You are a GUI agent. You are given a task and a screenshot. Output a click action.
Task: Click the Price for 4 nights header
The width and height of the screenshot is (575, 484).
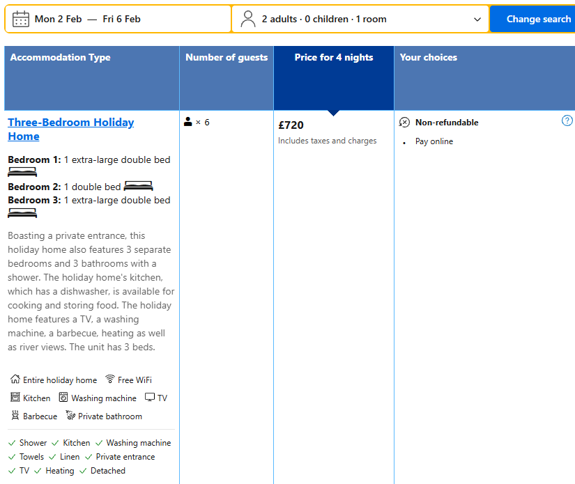coord(334,58)
